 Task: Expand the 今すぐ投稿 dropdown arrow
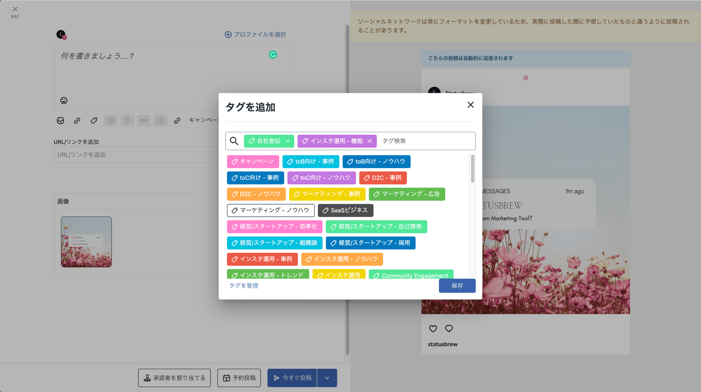tap(327, 378)
